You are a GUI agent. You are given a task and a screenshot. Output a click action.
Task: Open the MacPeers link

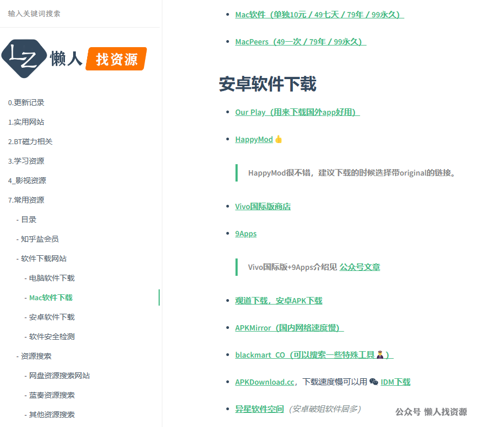pyautogui.click(x=300, y=42)
